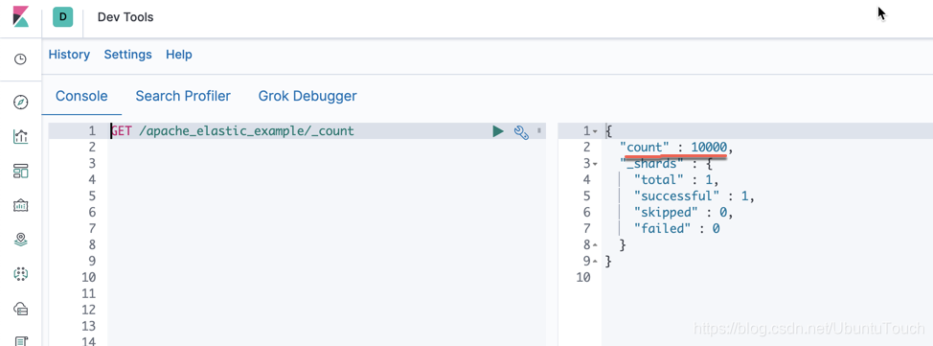Open Logs icon in sidebar
The height and width of the screenshot is (346, 933).
pos(20,341)
